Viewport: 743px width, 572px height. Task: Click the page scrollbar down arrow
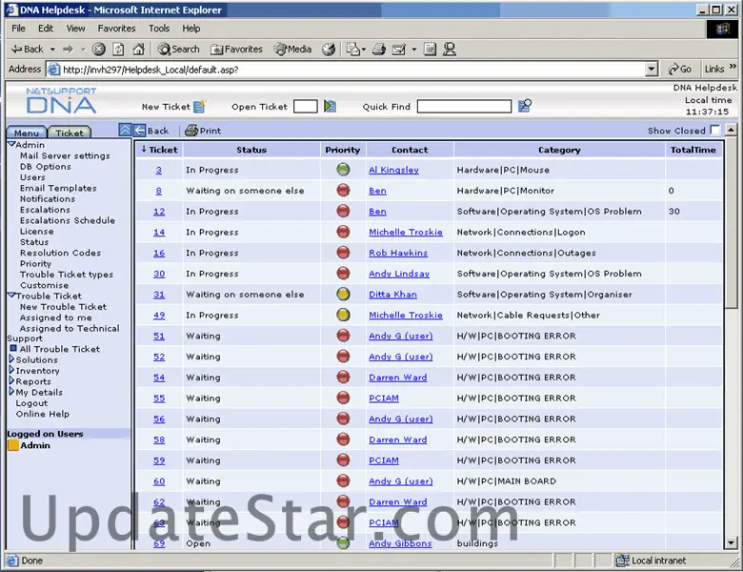click(x=731, y=542)
